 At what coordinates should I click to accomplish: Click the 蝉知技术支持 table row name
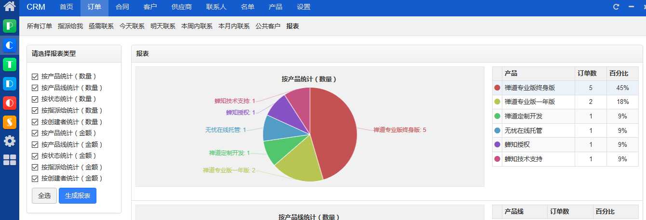tap(524, 159)
